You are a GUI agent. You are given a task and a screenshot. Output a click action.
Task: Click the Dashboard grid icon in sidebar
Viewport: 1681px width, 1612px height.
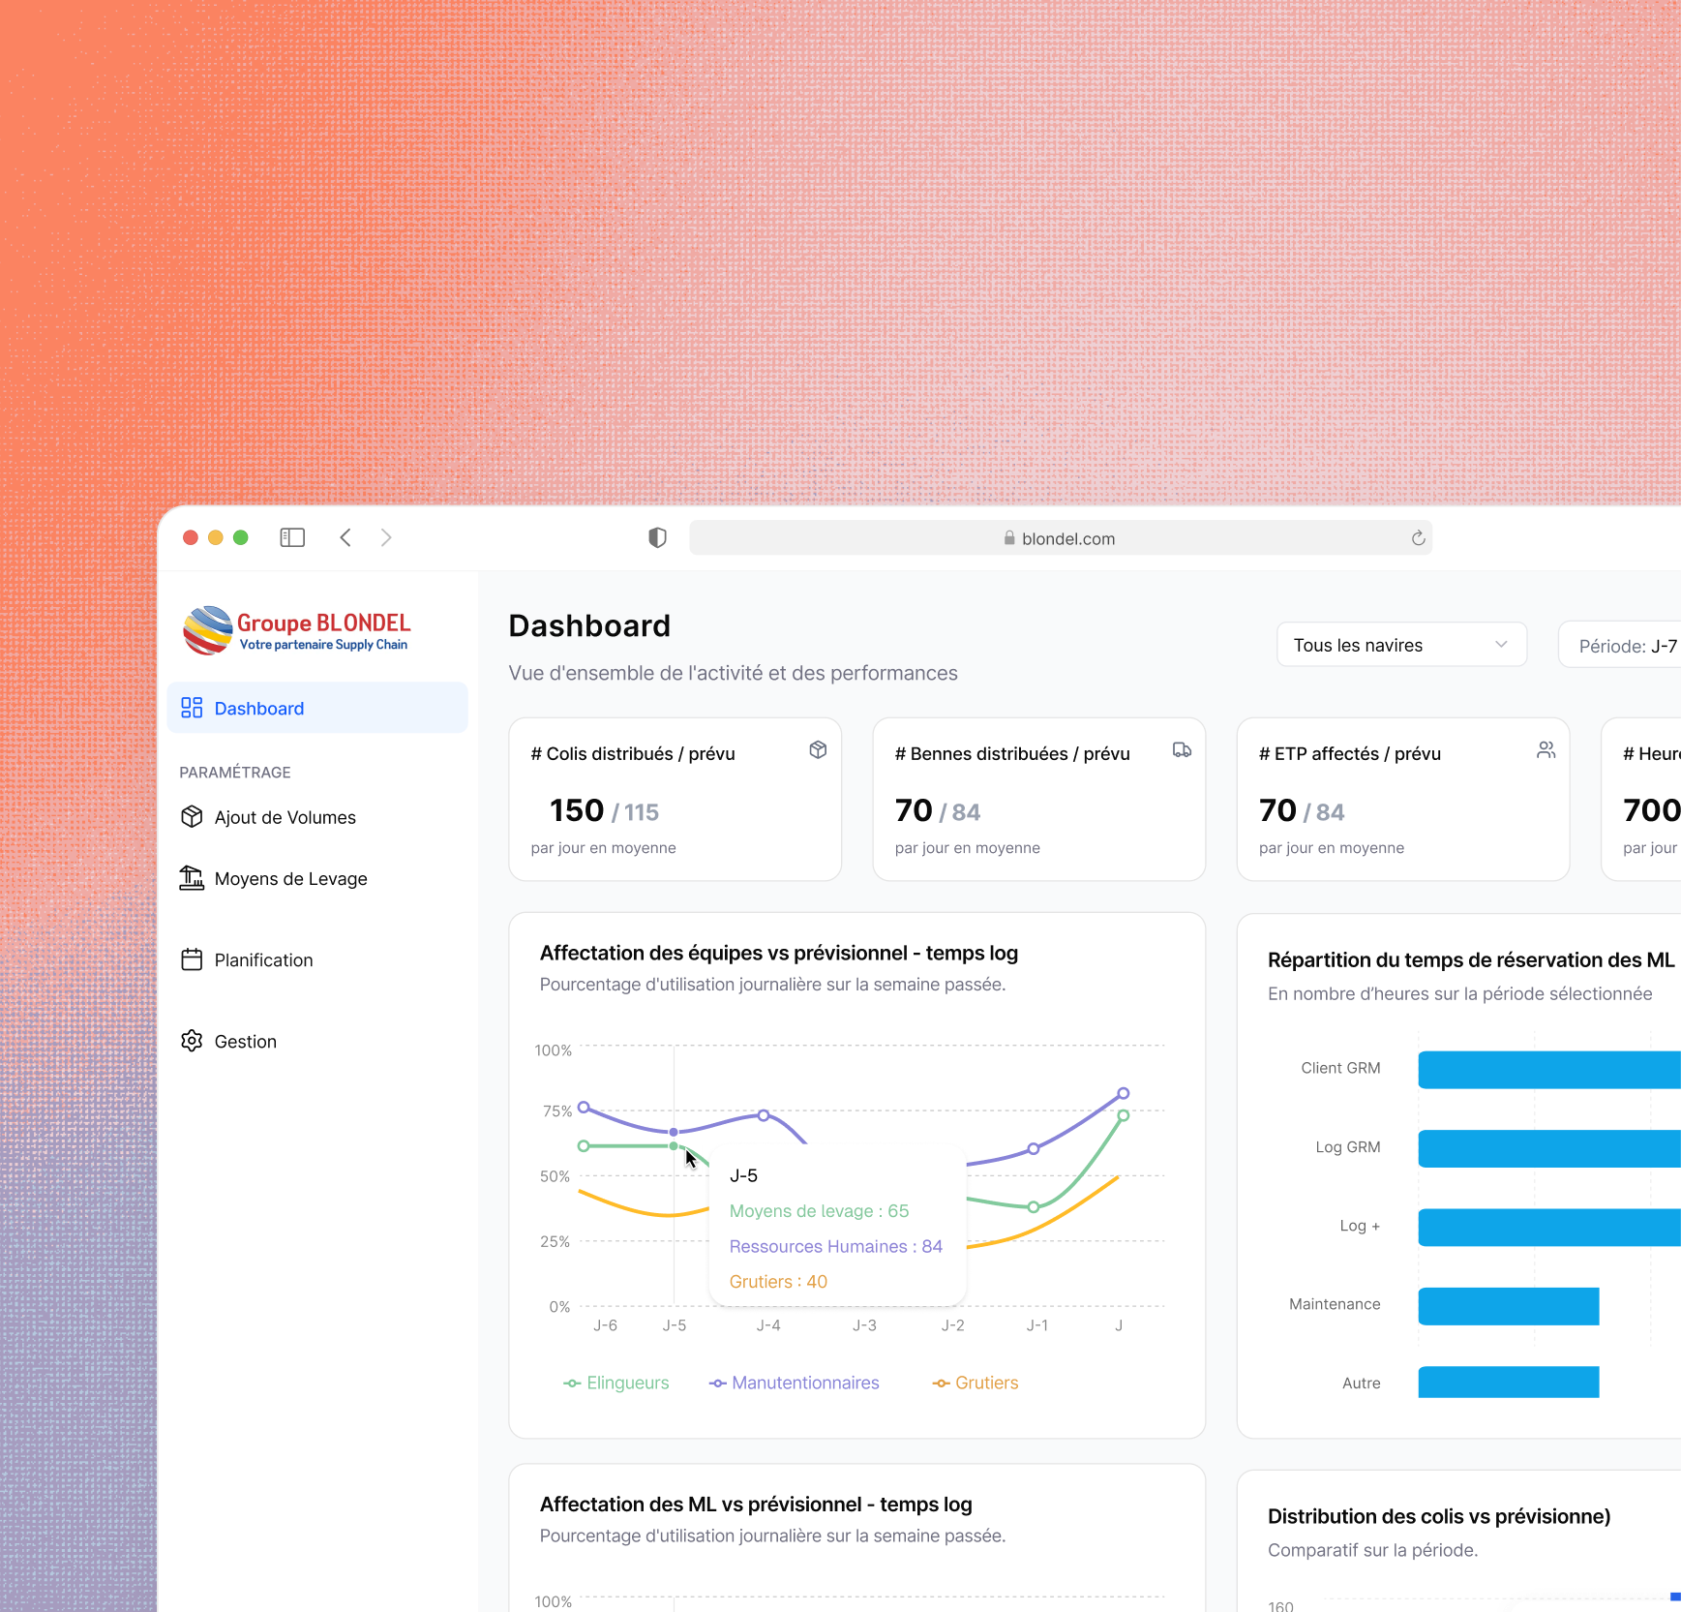click(x=192, y=708)
